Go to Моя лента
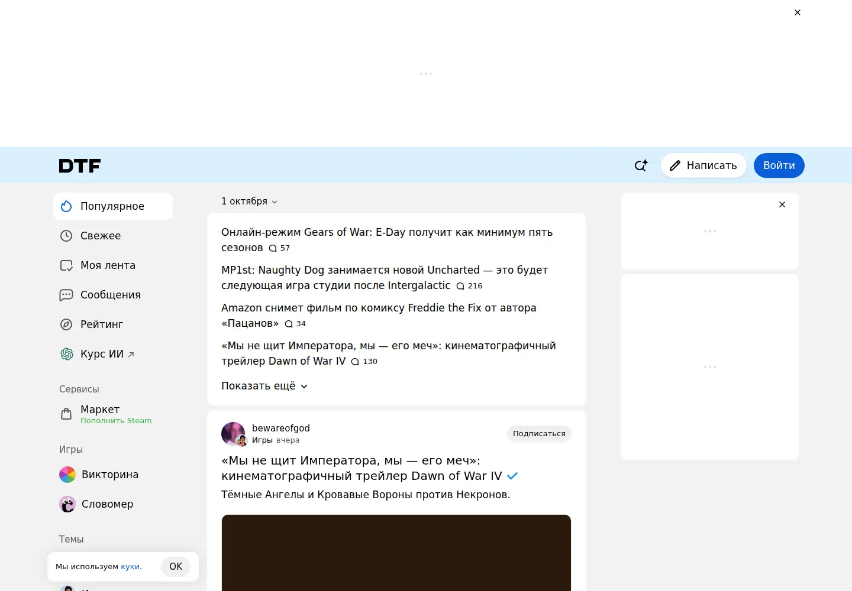This screenshot has width=852, height=591. tap(113, 265)
